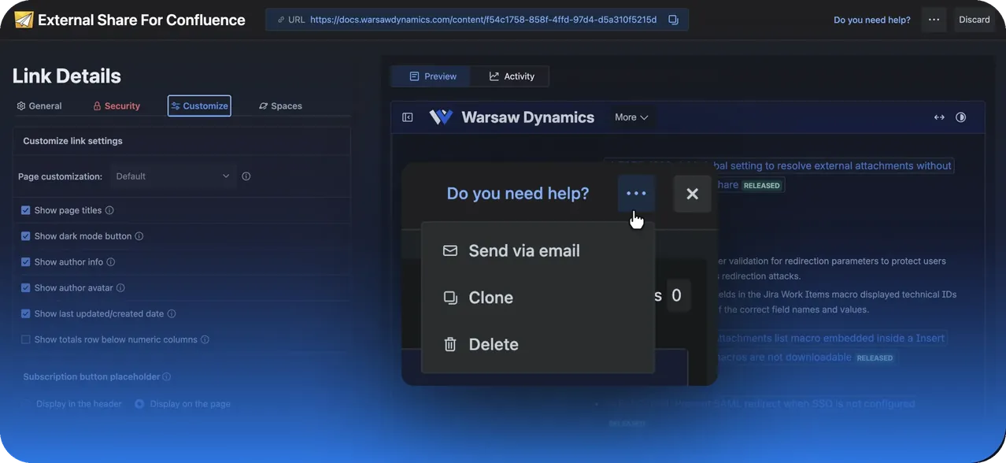1006x463 pixels.
Task: Click the Link Details heading
Action: (67, 76)
